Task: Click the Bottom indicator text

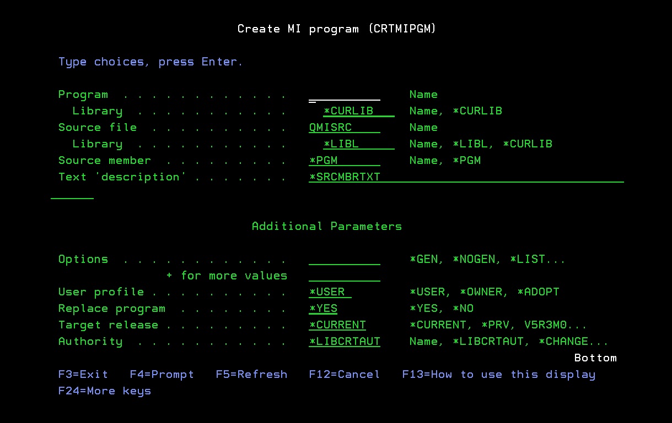Action: tap(595, 358)
